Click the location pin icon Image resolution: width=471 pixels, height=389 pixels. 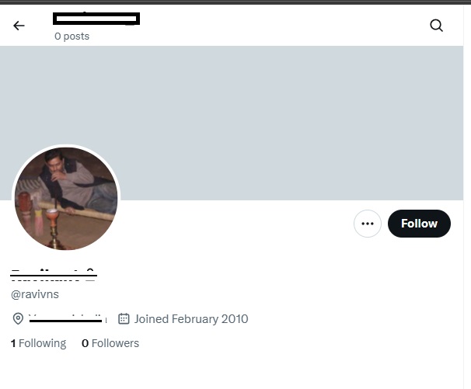[x=18, y=319]
